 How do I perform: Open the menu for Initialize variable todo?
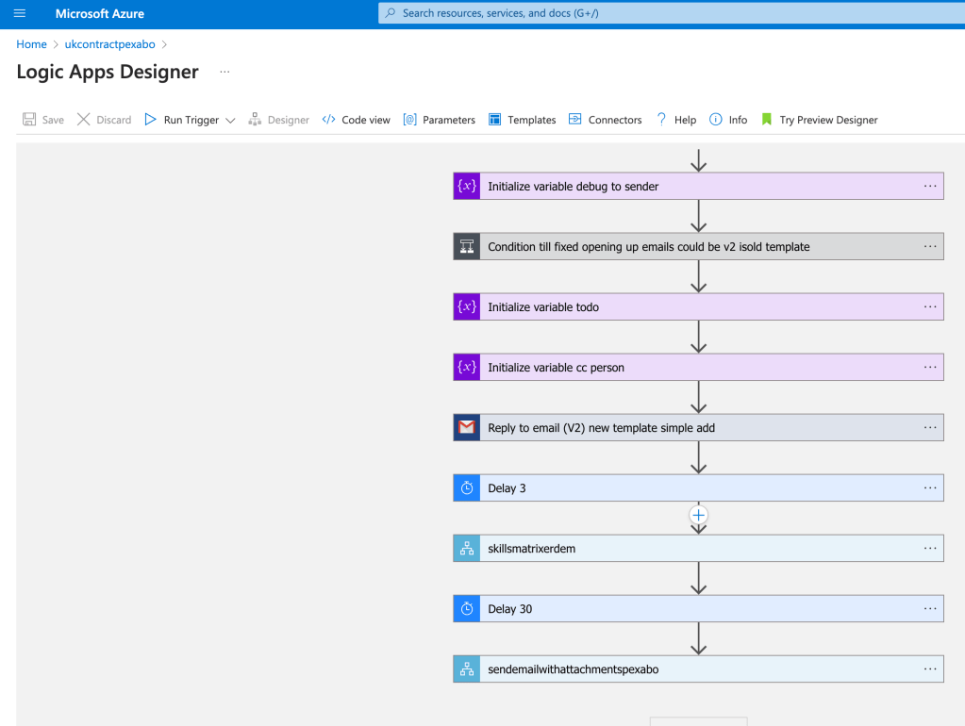tap(930, 306)
